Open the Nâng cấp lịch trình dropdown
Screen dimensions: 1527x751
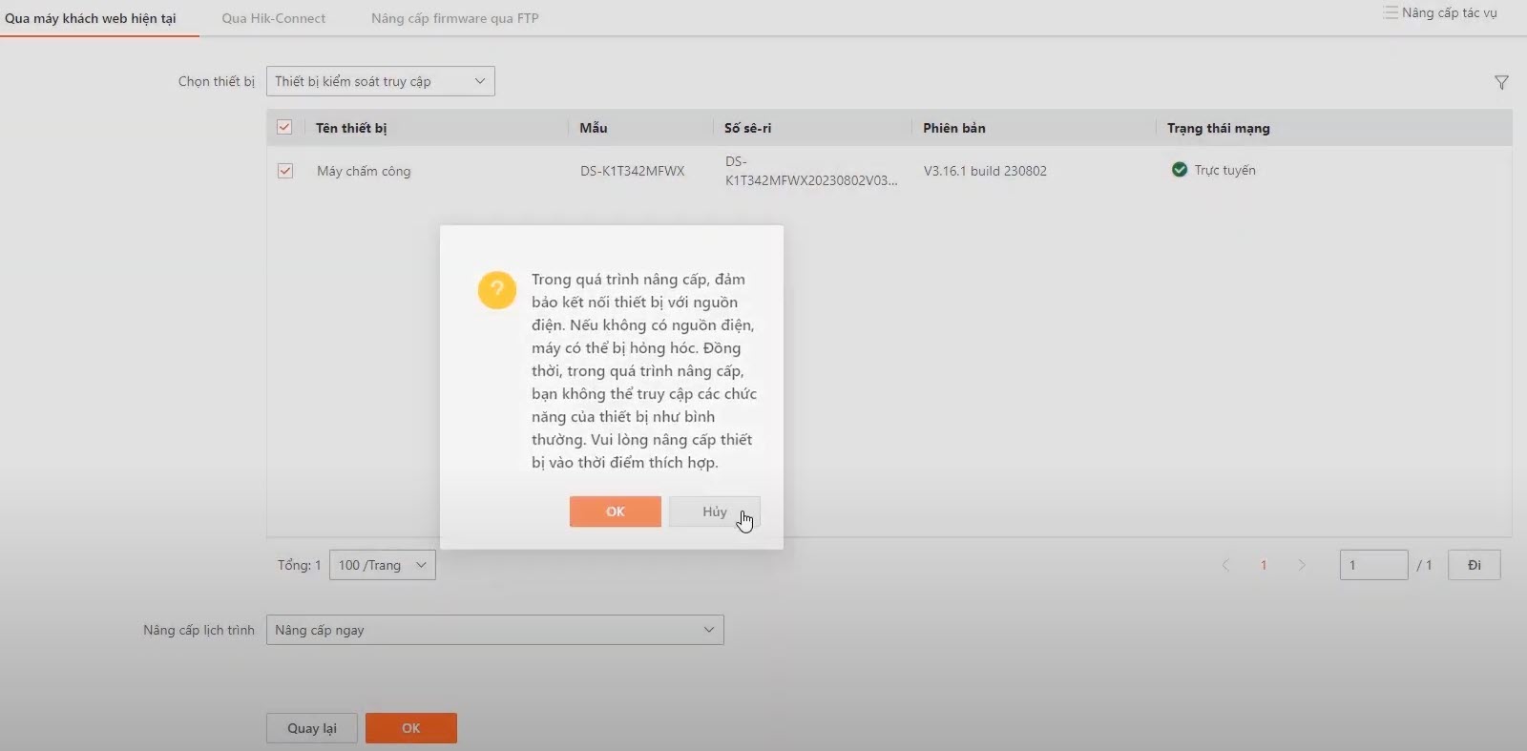(494, 630)
